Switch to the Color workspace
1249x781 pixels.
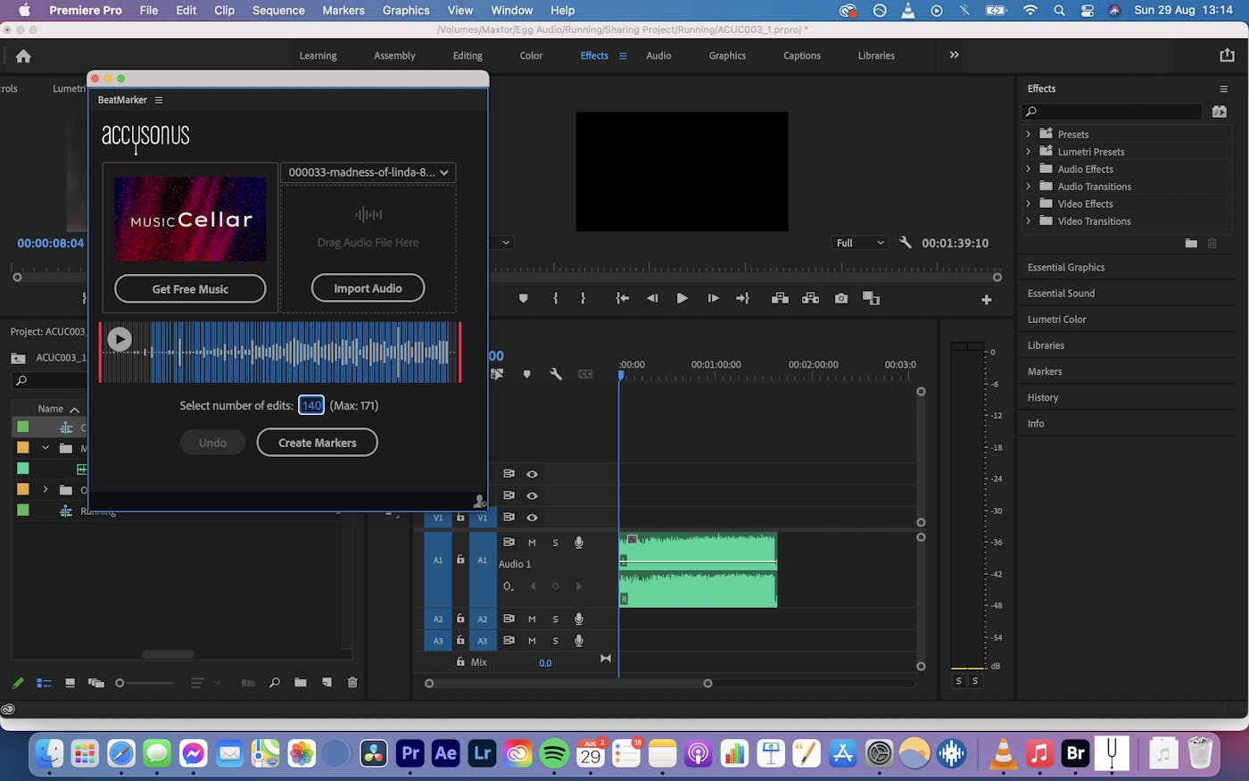click(531, 55)
